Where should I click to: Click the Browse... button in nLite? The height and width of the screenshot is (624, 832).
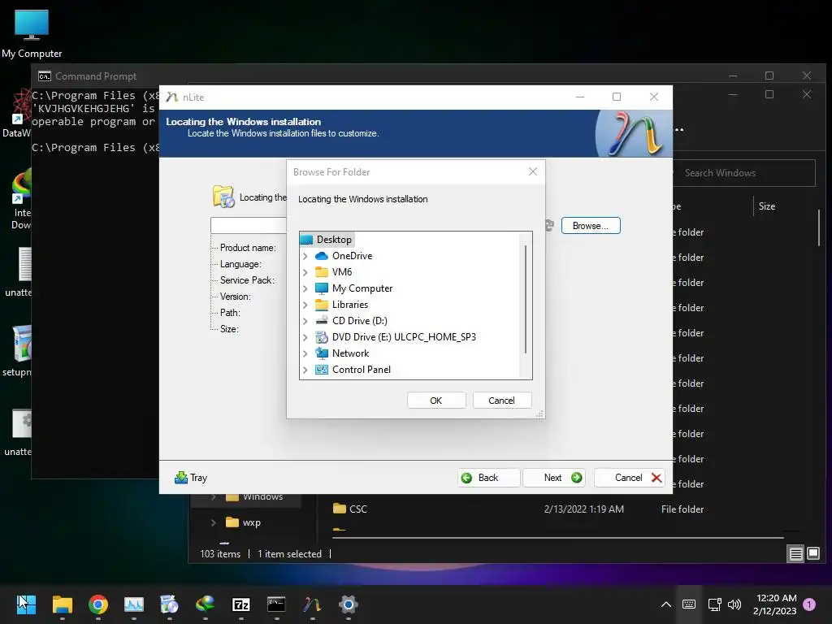(591, 226)
